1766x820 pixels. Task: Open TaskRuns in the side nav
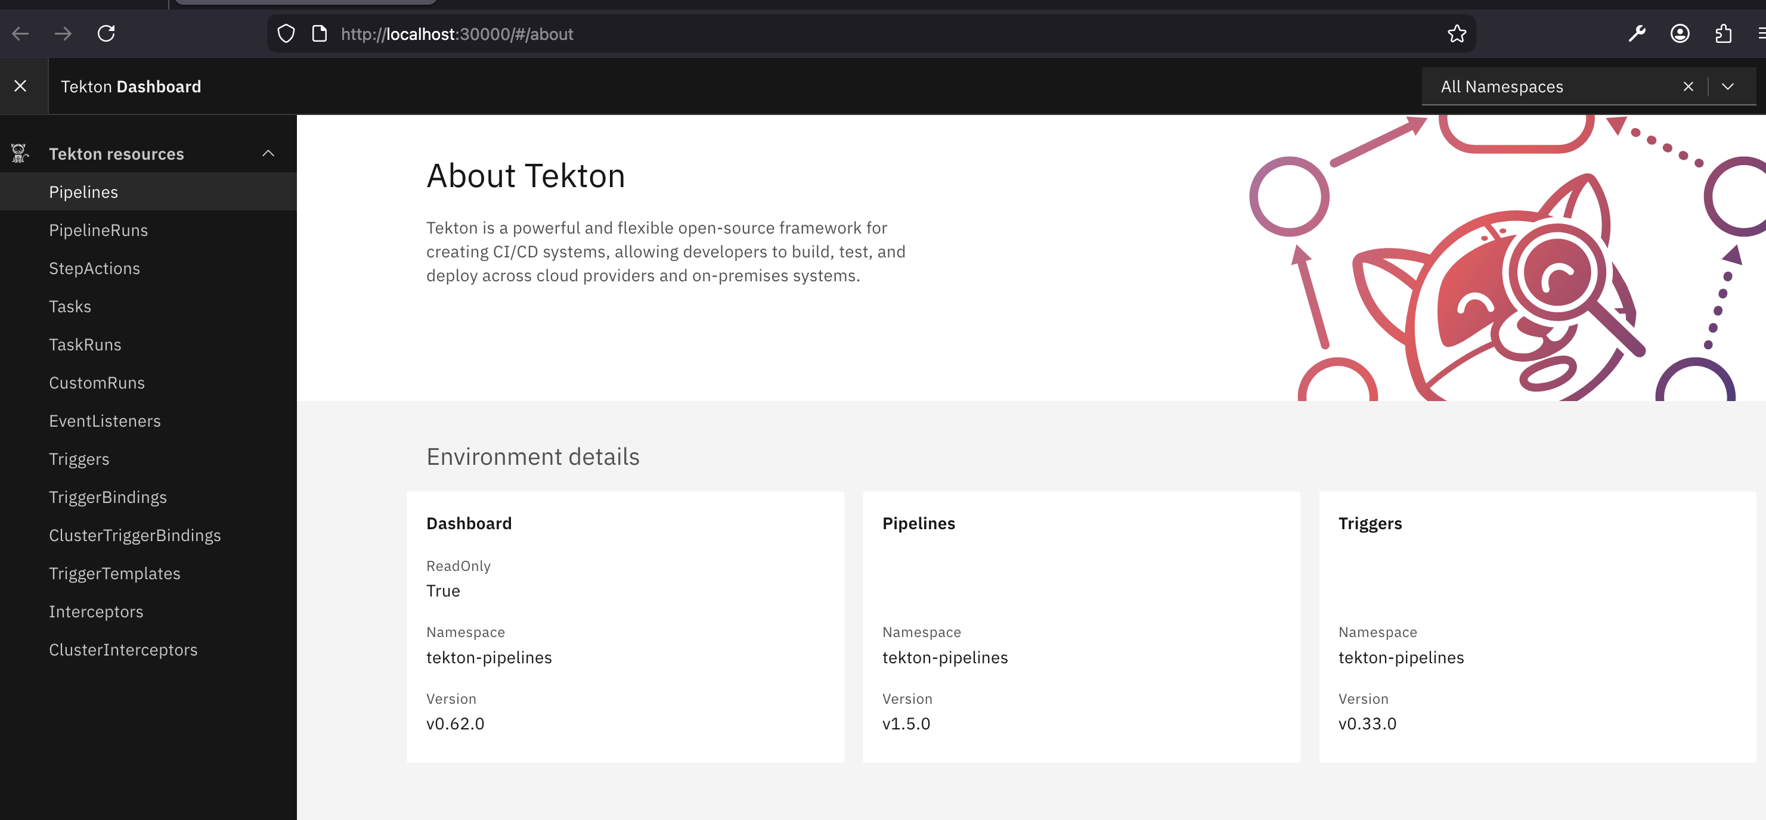85,344
